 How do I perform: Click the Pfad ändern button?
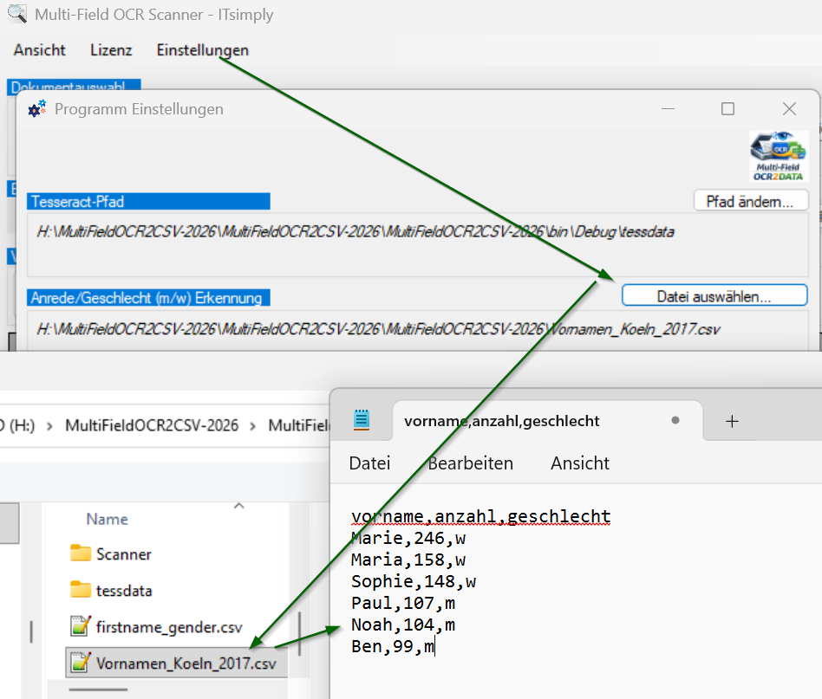[x=750, y=201]
